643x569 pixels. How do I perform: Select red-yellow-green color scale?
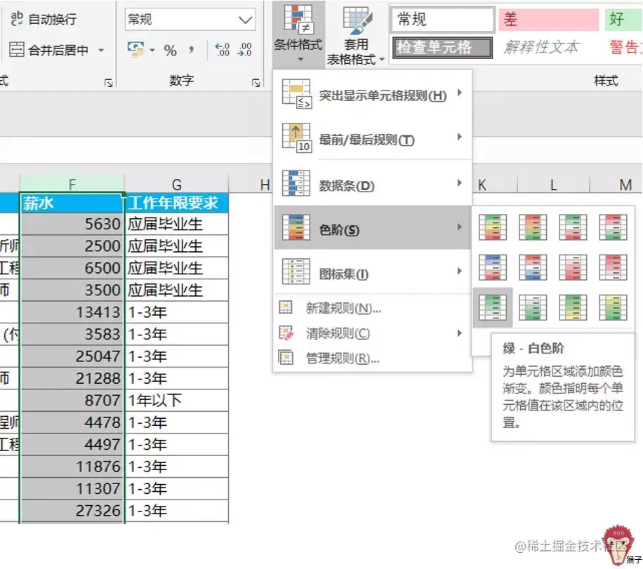[x=533, y=227]
